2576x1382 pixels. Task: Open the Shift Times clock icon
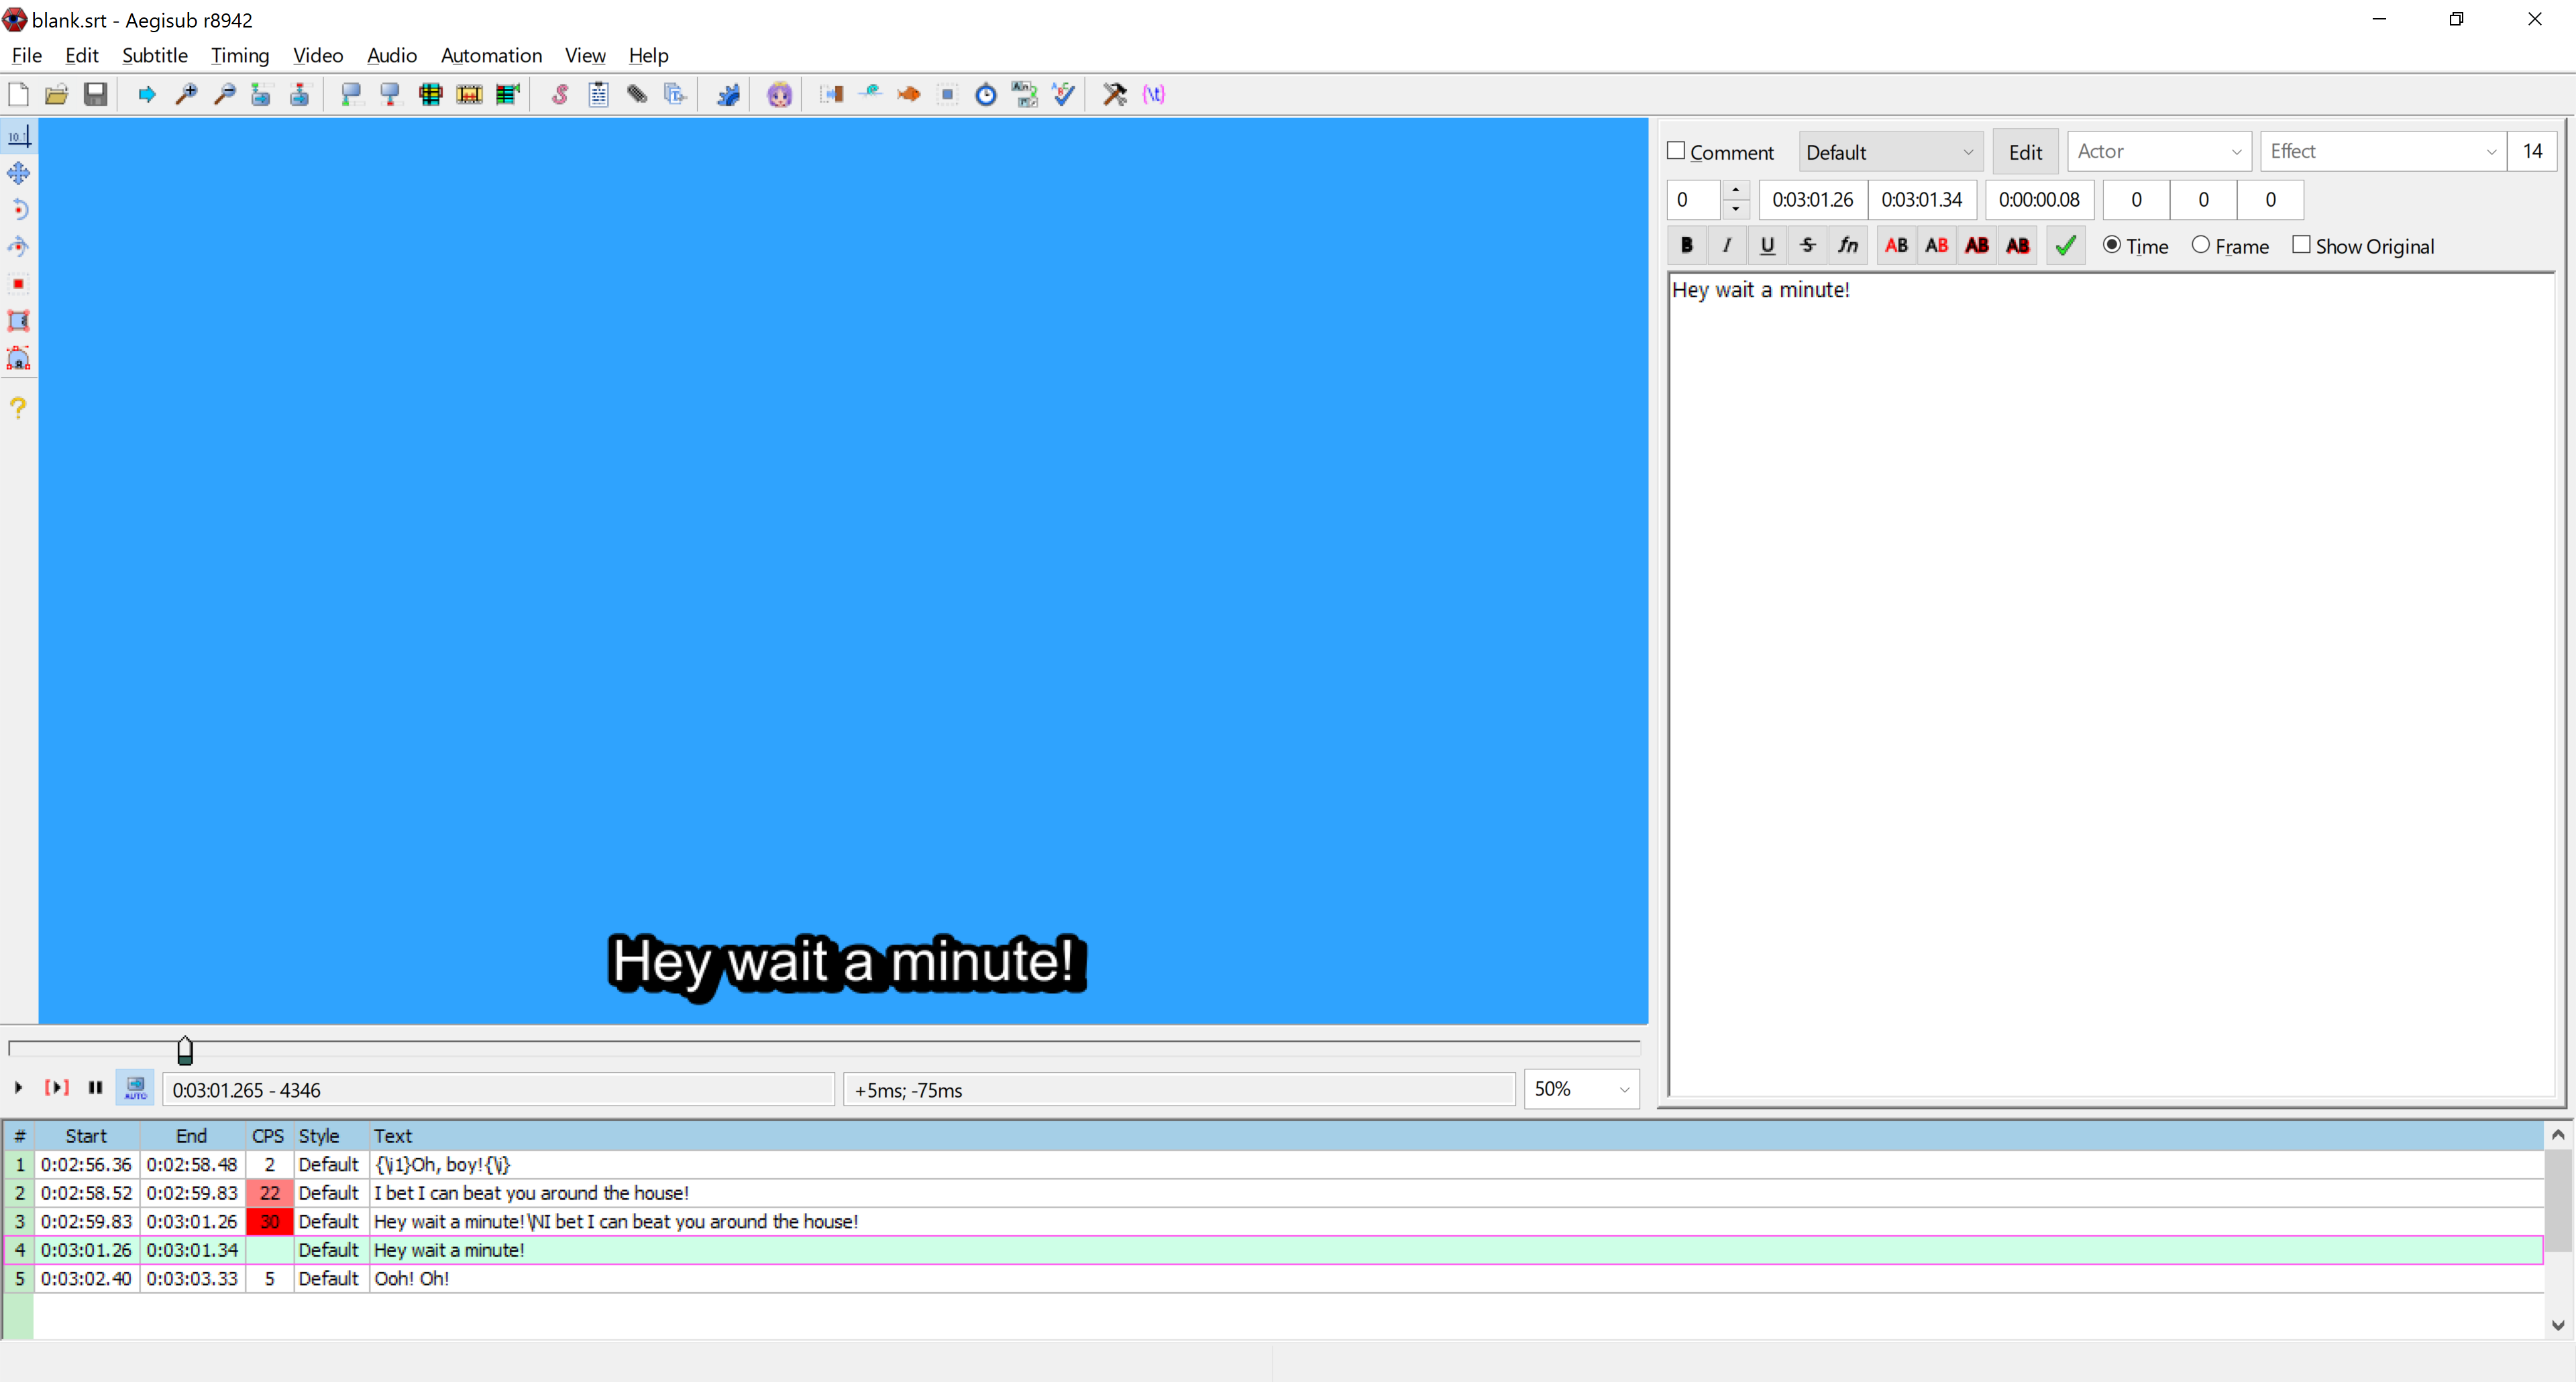point(986,95)
